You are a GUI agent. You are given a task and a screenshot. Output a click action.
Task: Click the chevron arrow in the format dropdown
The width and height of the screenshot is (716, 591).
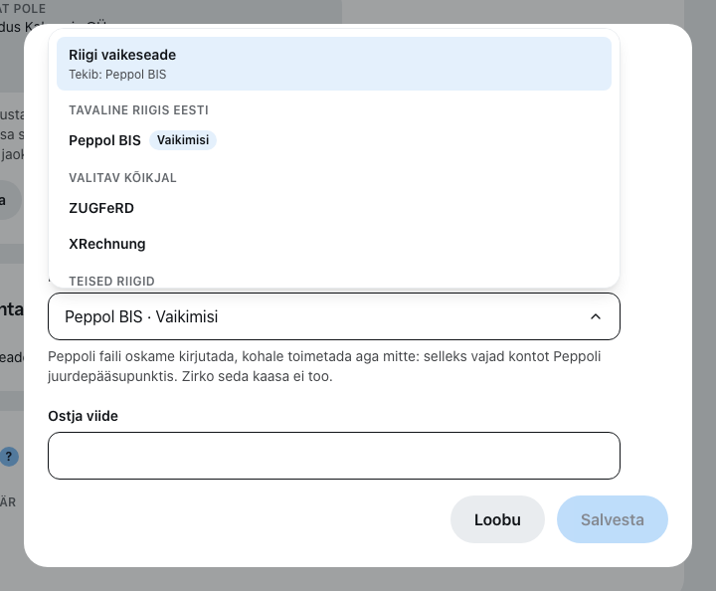coord(596,316)
